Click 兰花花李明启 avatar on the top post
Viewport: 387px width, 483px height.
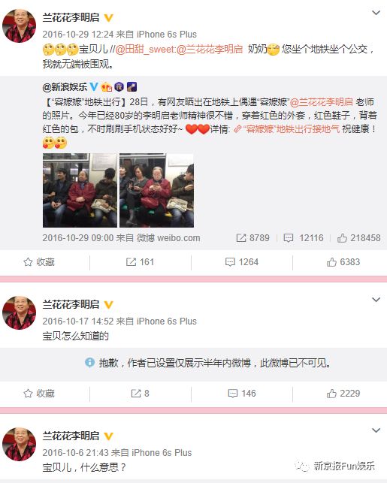click(x=19, y=26)
